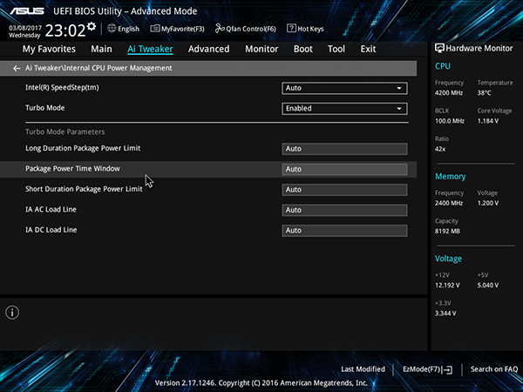The height and width of the screenshot is (392, 523).
Task: Click the globe language icon
Action: (x=112, y=29)
